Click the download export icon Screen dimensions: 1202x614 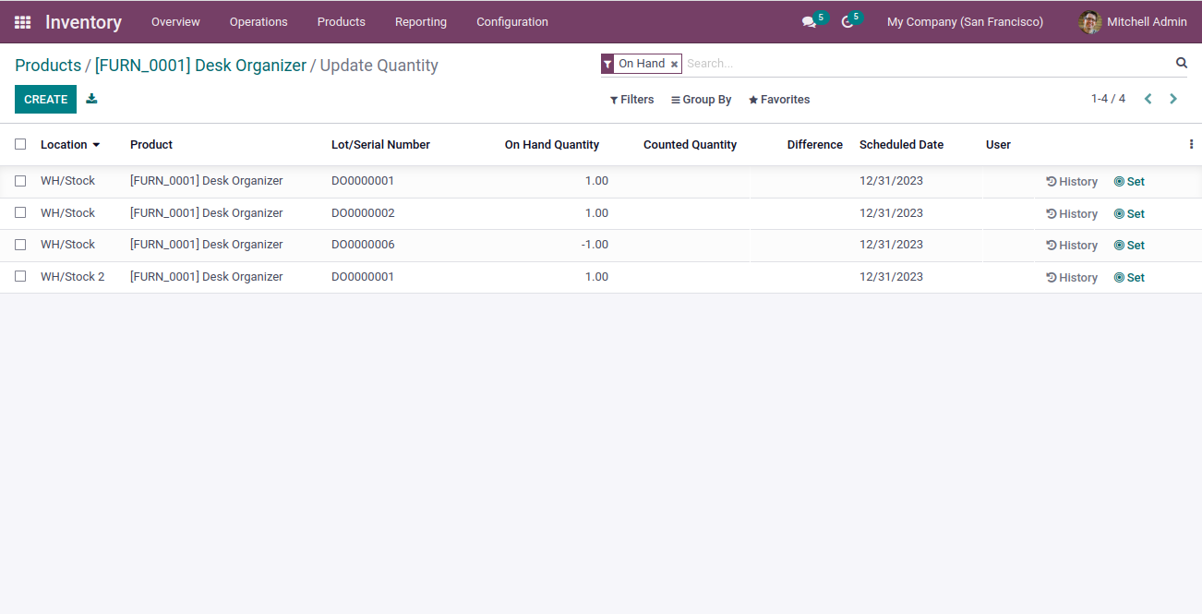91,99
